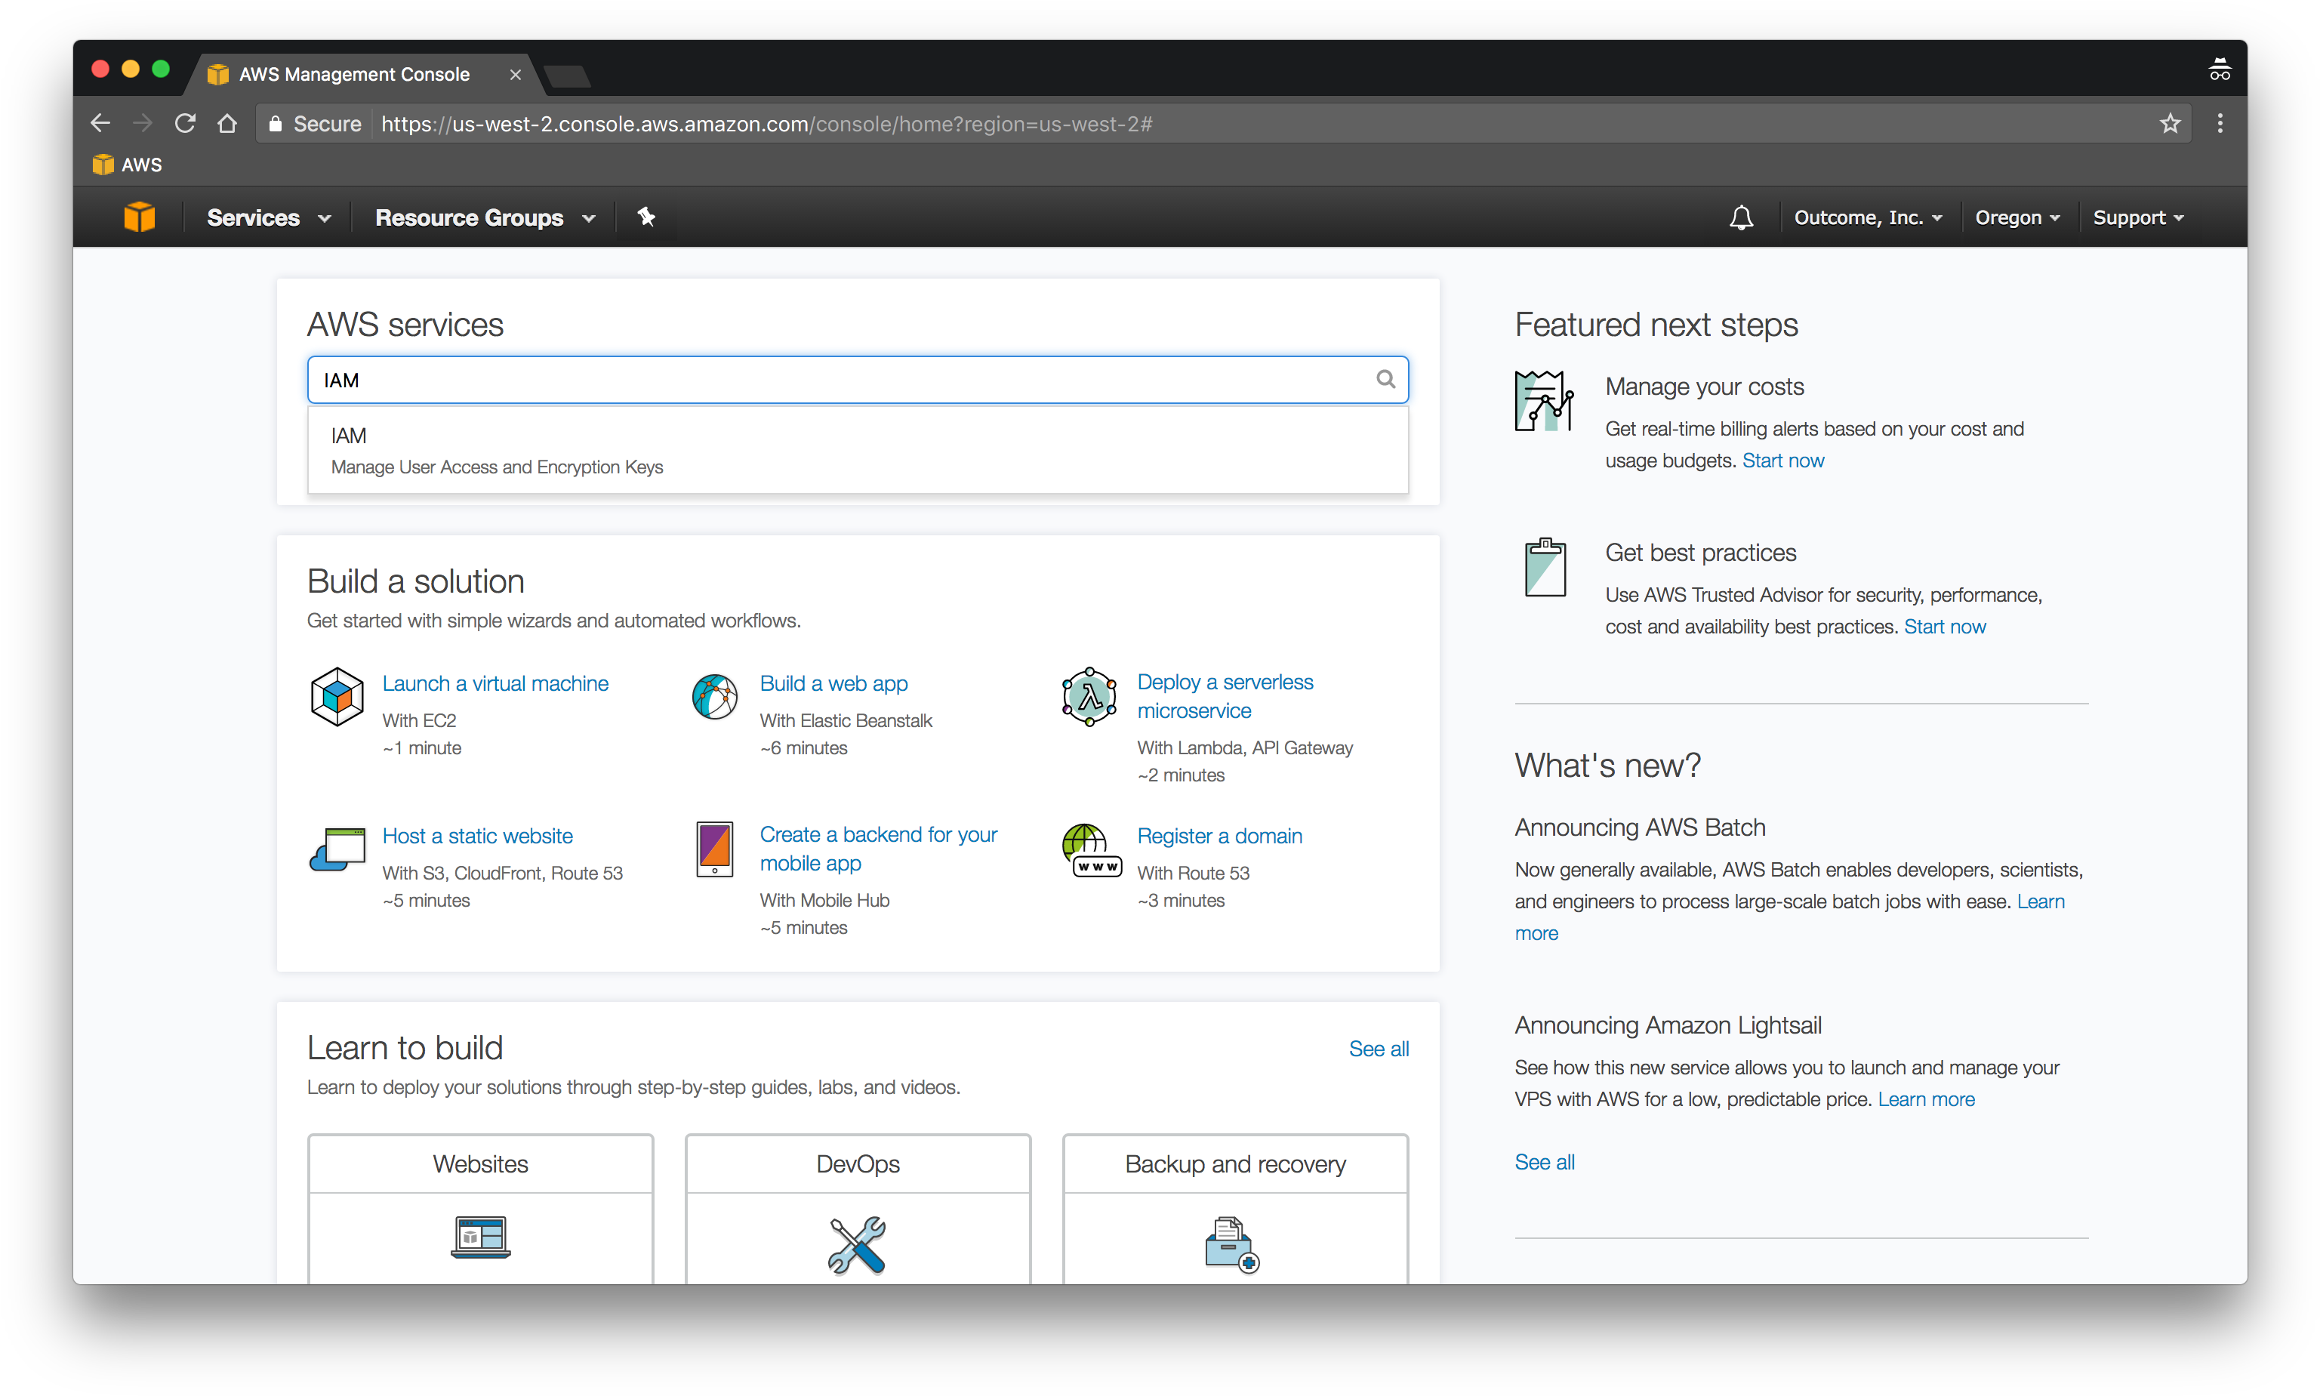Screen dimensions: 2320x1396
Task: Click the Websites card laptop icon
Action: point(481,1237)
